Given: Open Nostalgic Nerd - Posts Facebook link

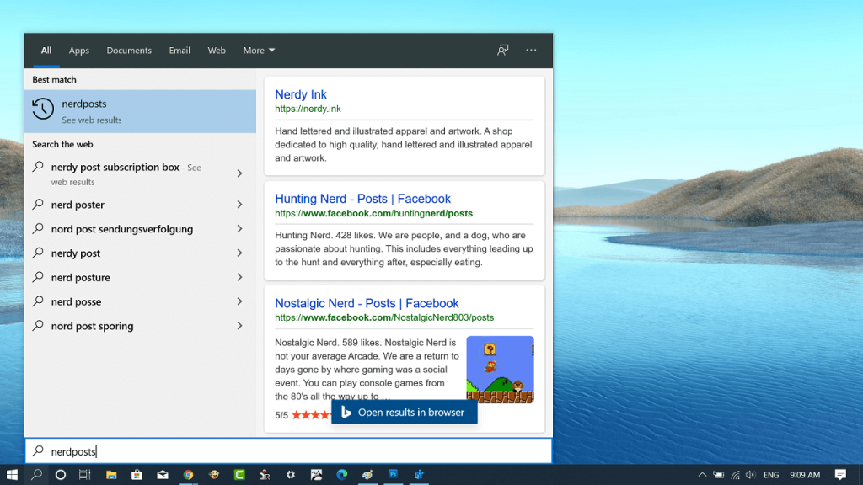Looking at the screenshot, I should 367,303.
